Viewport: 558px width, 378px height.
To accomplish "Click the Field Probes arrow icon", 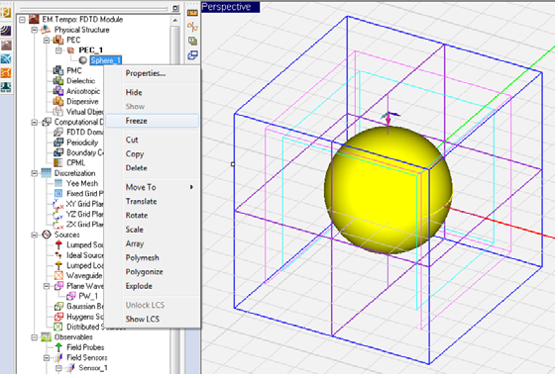I will 58,347.
